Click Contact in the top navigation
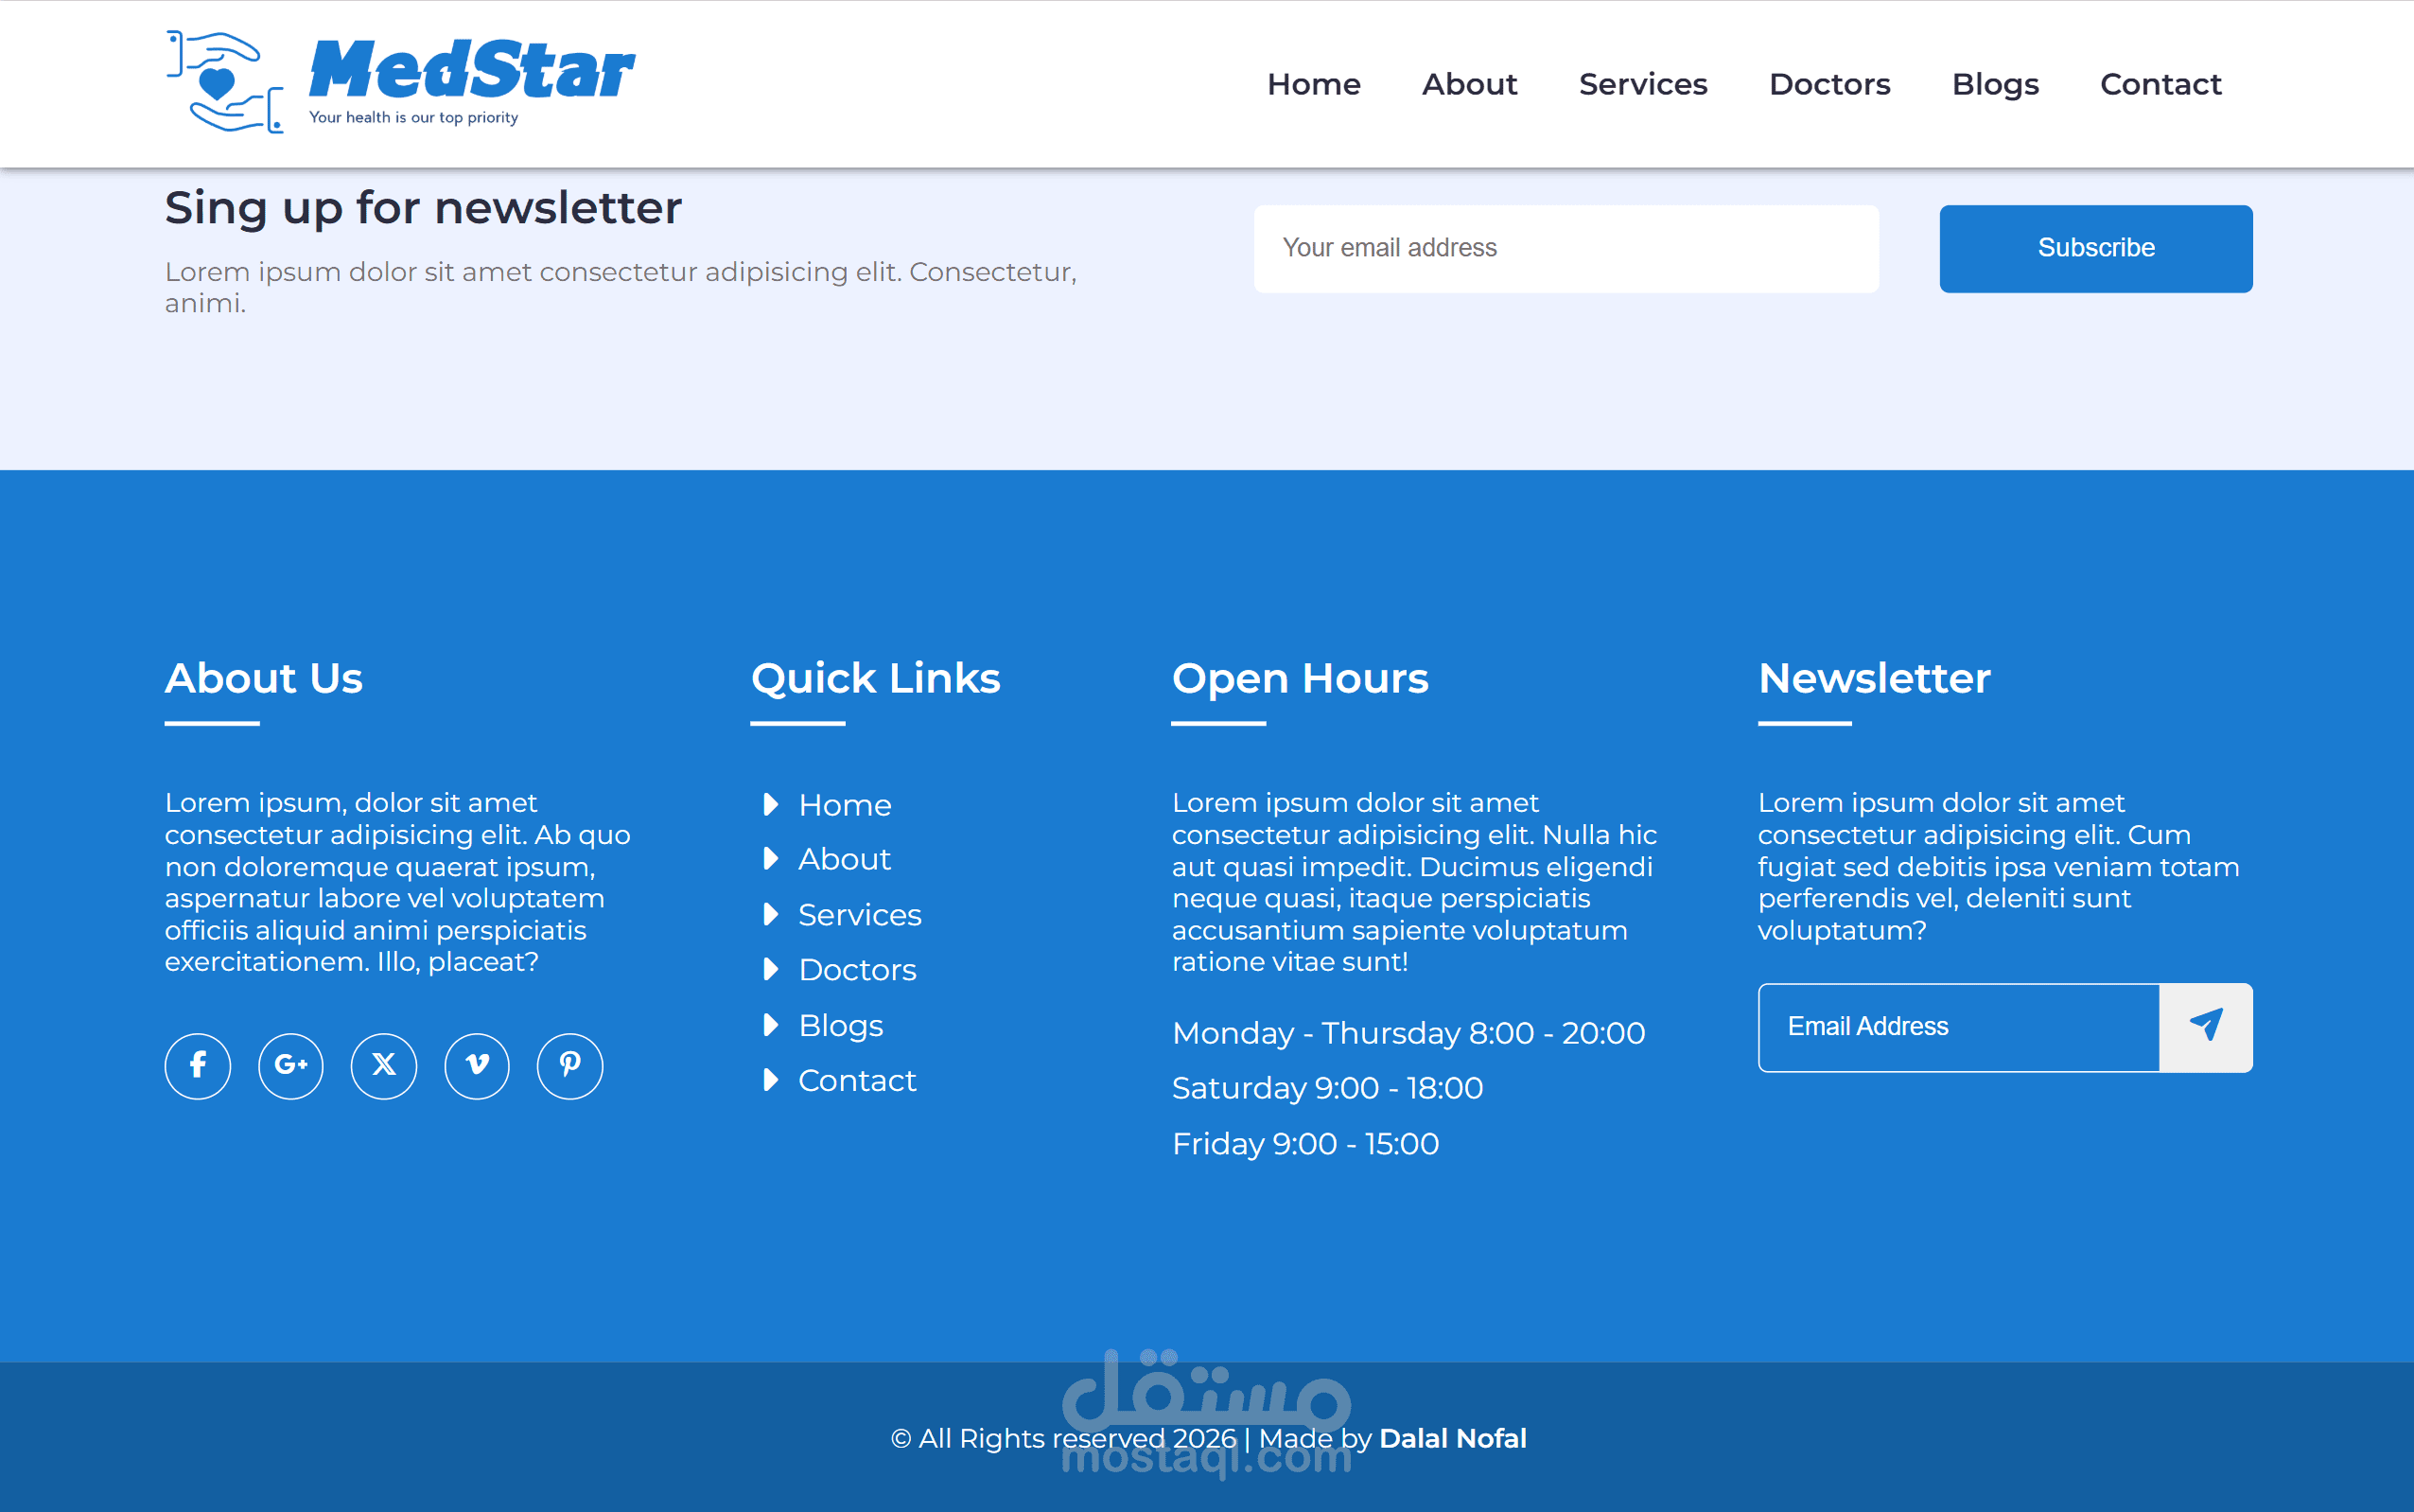This screenshot has width=2414, height=1512. coord(2160,84)
